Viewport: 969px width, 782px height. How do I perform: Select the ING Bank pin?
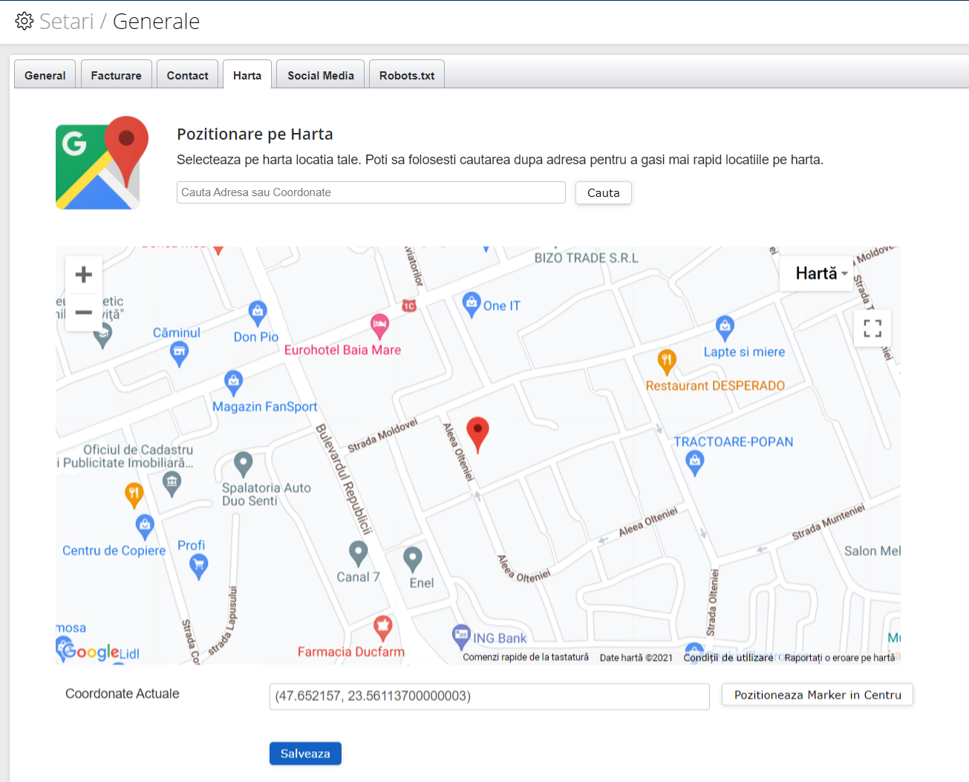point(461,637)
